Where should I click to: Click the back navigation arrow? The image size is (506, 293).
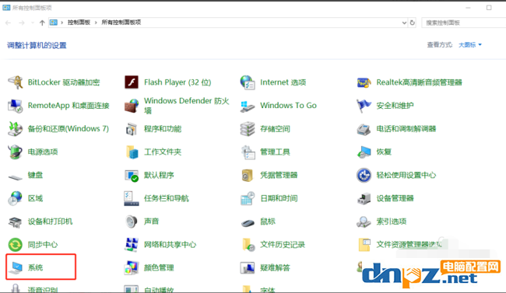coord(9,23)
